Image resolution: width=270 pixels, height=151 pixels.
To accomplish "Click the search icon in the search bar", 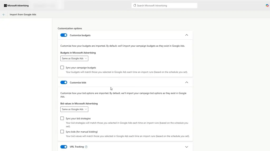I will coord(135,6).
